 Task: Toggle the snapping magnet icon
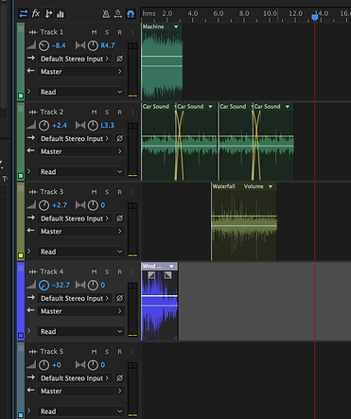(131, 14)
